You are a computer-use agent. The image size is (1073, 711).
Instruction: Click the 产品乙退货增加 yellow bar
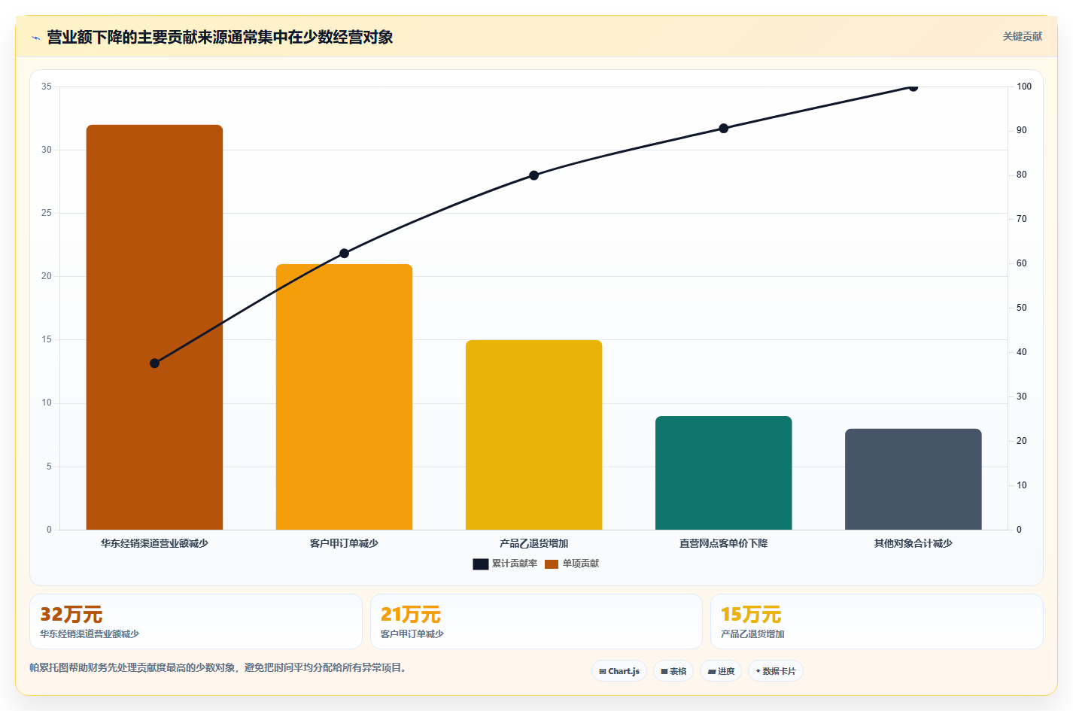[x=533, y=435]
